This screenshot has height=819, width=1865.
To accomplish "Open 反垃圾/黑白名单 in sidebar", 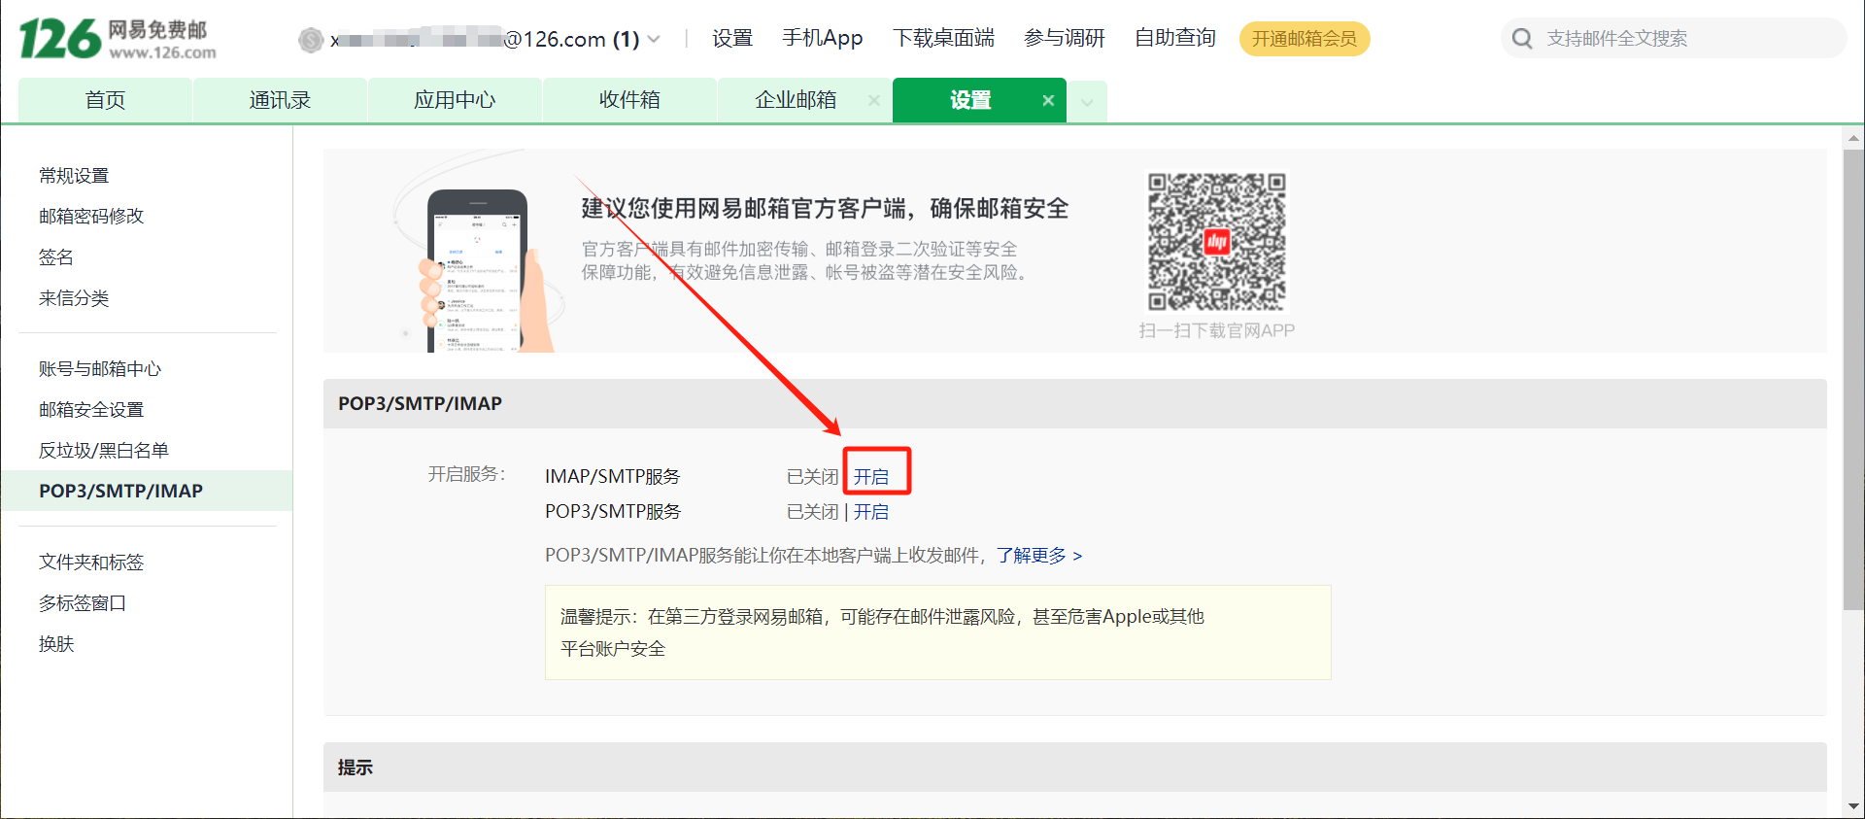I will pyautogui.click(x=104, y=451).
